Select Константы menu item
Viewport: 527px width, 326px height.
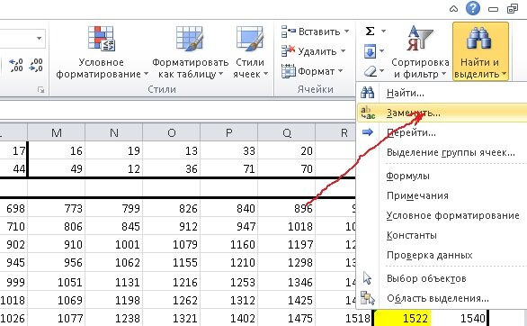442,235
